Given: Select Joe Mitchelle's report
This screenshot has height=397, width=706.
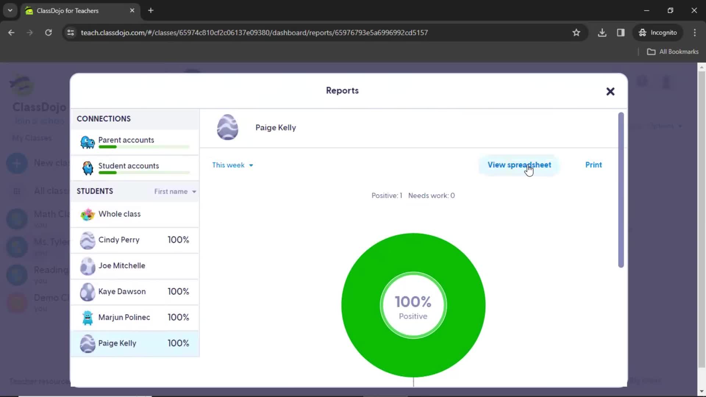Looking at the screenshot, I should (135, 266).
